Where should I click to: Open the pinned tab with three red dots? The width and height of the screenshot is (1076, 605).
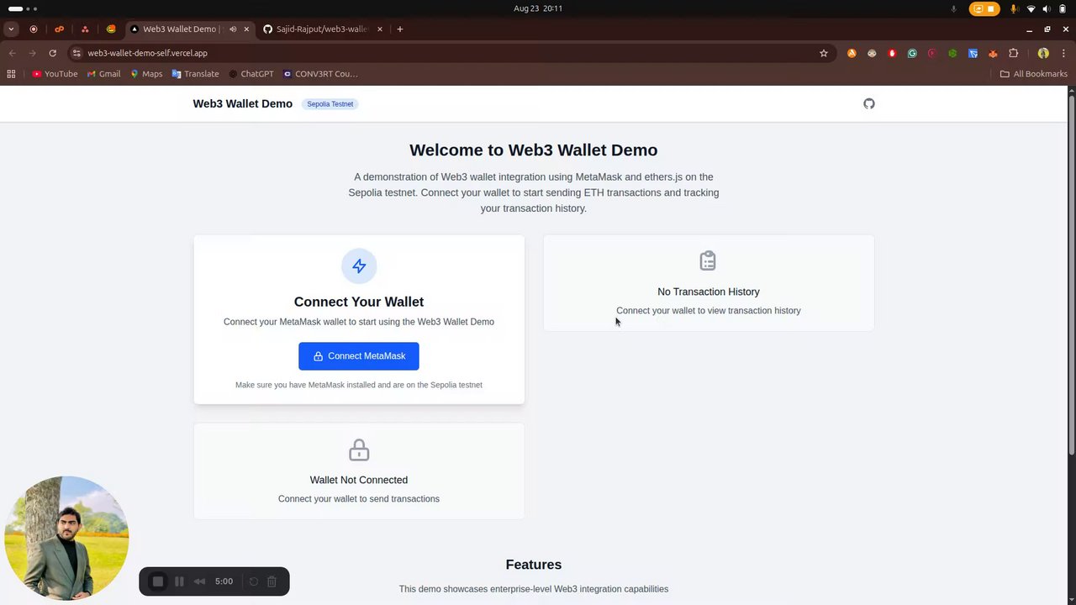pos(85,29)
